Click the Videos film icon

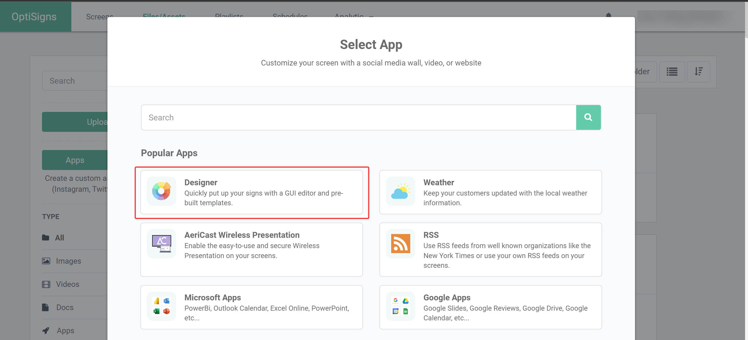[46, 284]
